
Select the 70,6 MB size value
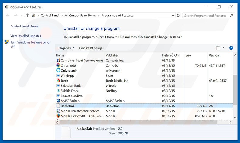201,65
